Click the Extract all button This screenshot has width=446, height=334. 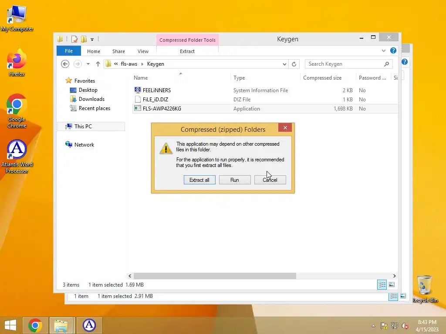click(x=199, y=180)
